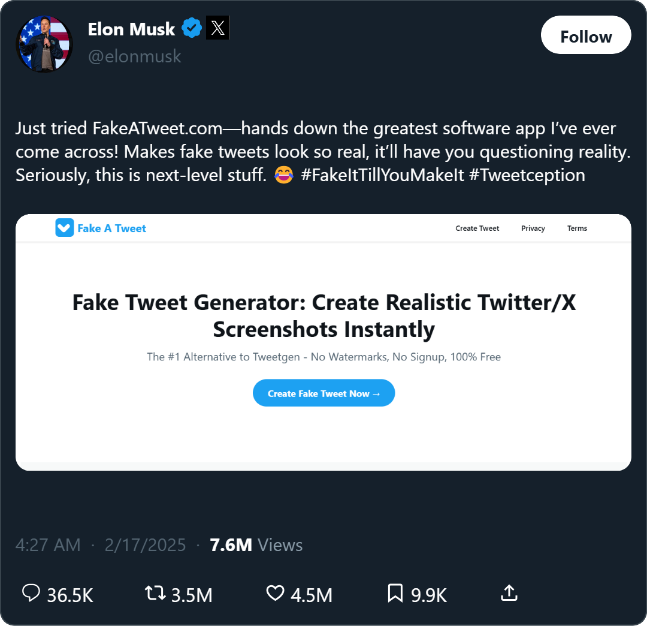The width and height of the screenshot is (647, 626).
Task: Click the share (upload arrow) icon
Action: 509,594
